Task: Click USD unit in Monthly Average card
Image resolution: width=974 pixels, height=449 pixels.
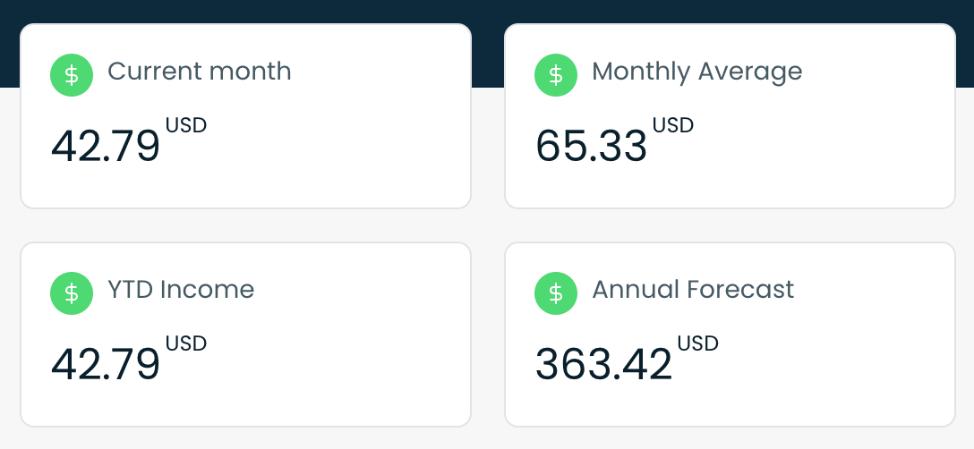Action: pos(673,125)
